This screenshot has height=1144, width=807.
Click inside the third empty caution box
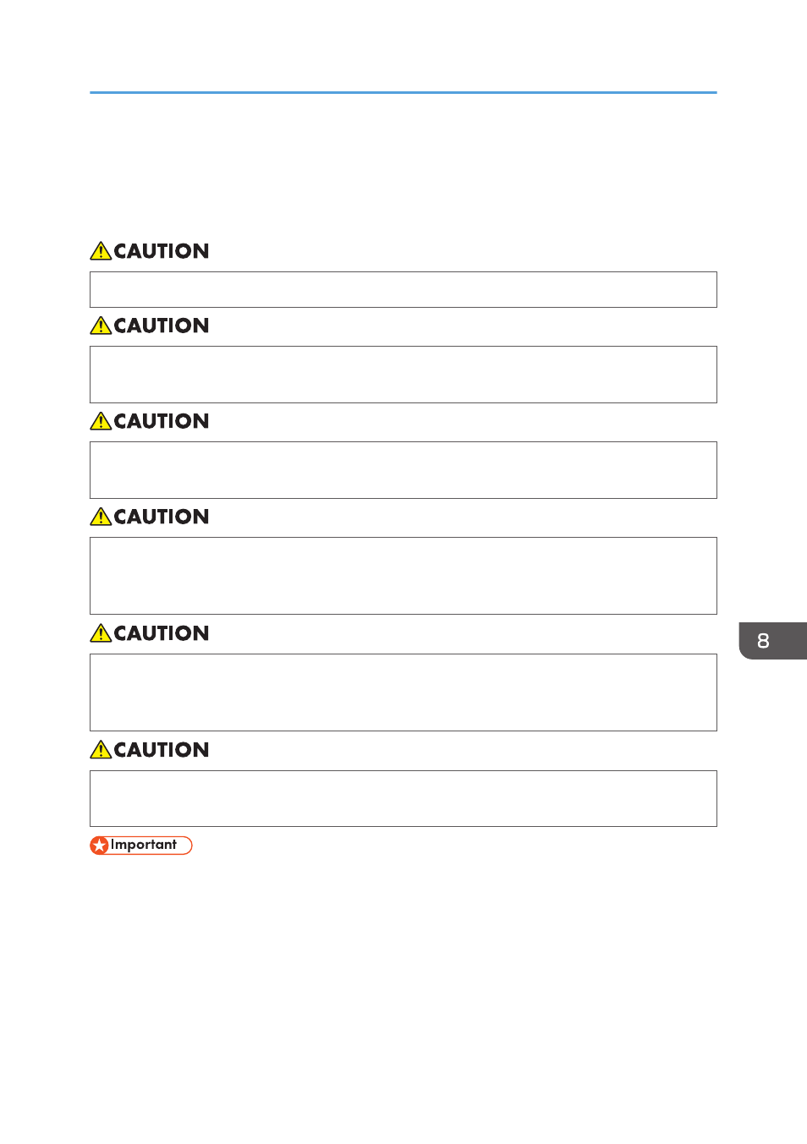(403, 470)
